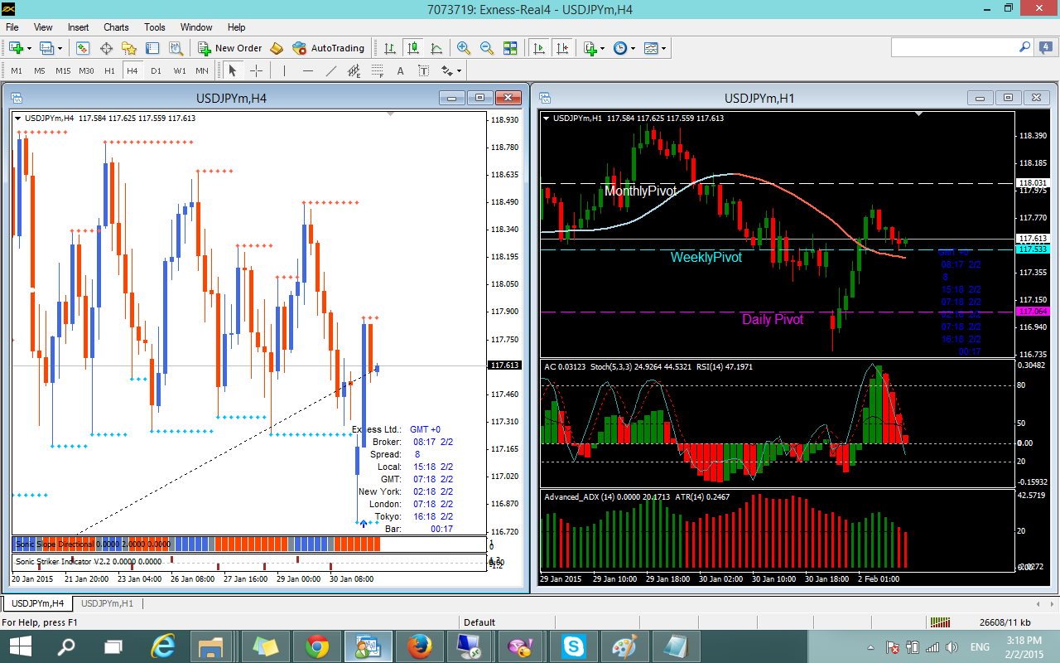This screenshot has width=1060, height=663.
Task: Select the equidistant channel tool
Action: pos(354,70)
